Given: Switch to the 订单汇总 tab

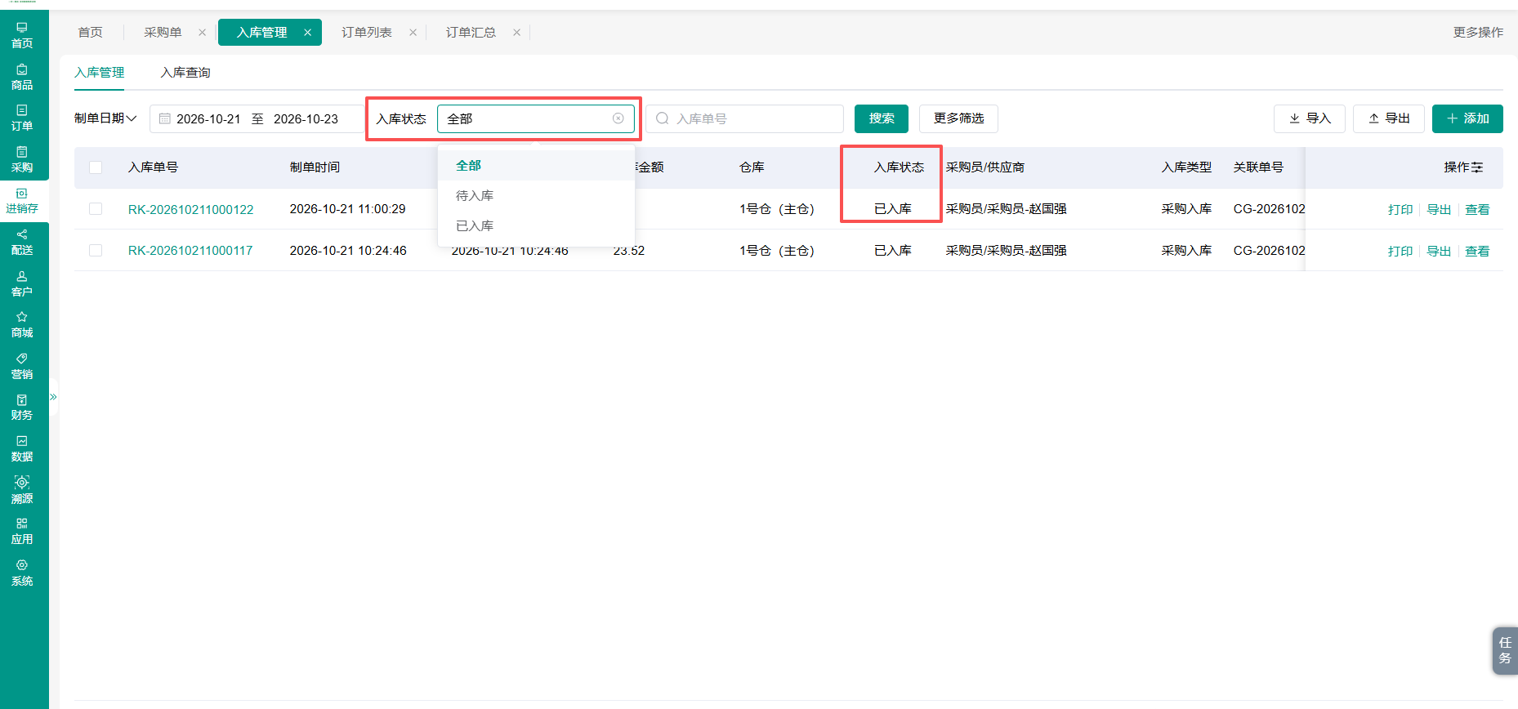Looking at the screenshot, I should (471, 33).
